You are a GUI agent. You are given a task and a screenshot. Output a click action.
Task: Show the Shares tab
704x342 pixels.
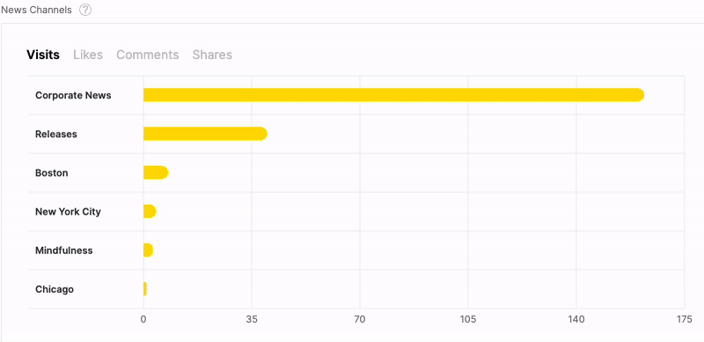click(x=212, y=55)
